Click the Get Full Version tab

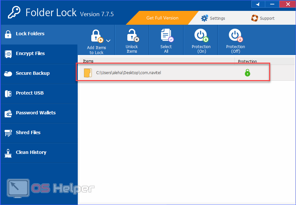coord(162,18)
